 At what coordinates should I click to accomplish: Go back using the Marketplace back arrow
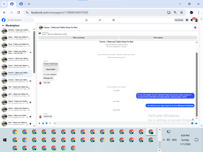coord(3,26)
